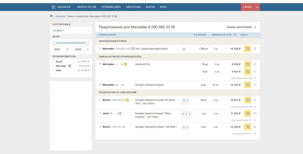Show info for Bosch S5 Silver Plus battery
Image resolution: width=303 pixels, height=154 pixels.
pos(187,100)
